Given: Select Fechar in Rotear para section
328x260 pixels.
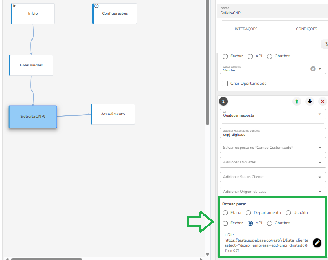Looking at the screenshot, I should point(225,223).
